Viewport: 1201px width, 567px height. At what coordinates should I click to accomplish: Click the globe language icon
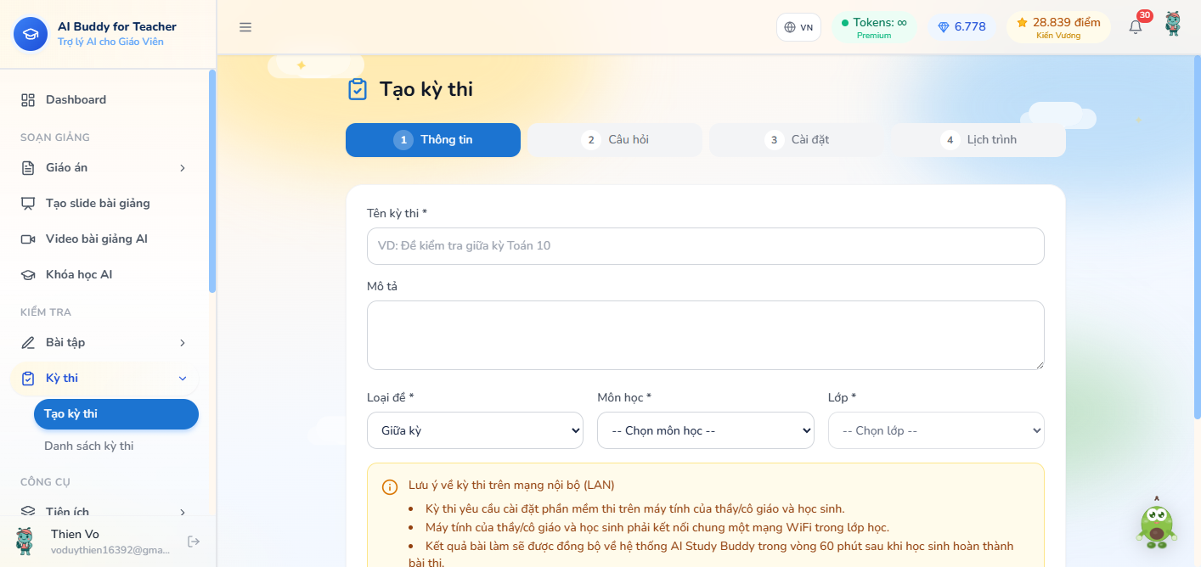(x=790, y=27)
